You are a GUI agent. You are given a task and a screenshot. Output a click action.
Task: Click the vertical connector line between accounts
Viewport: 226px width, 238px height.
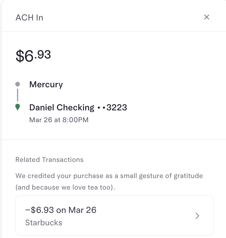[18, 95]
